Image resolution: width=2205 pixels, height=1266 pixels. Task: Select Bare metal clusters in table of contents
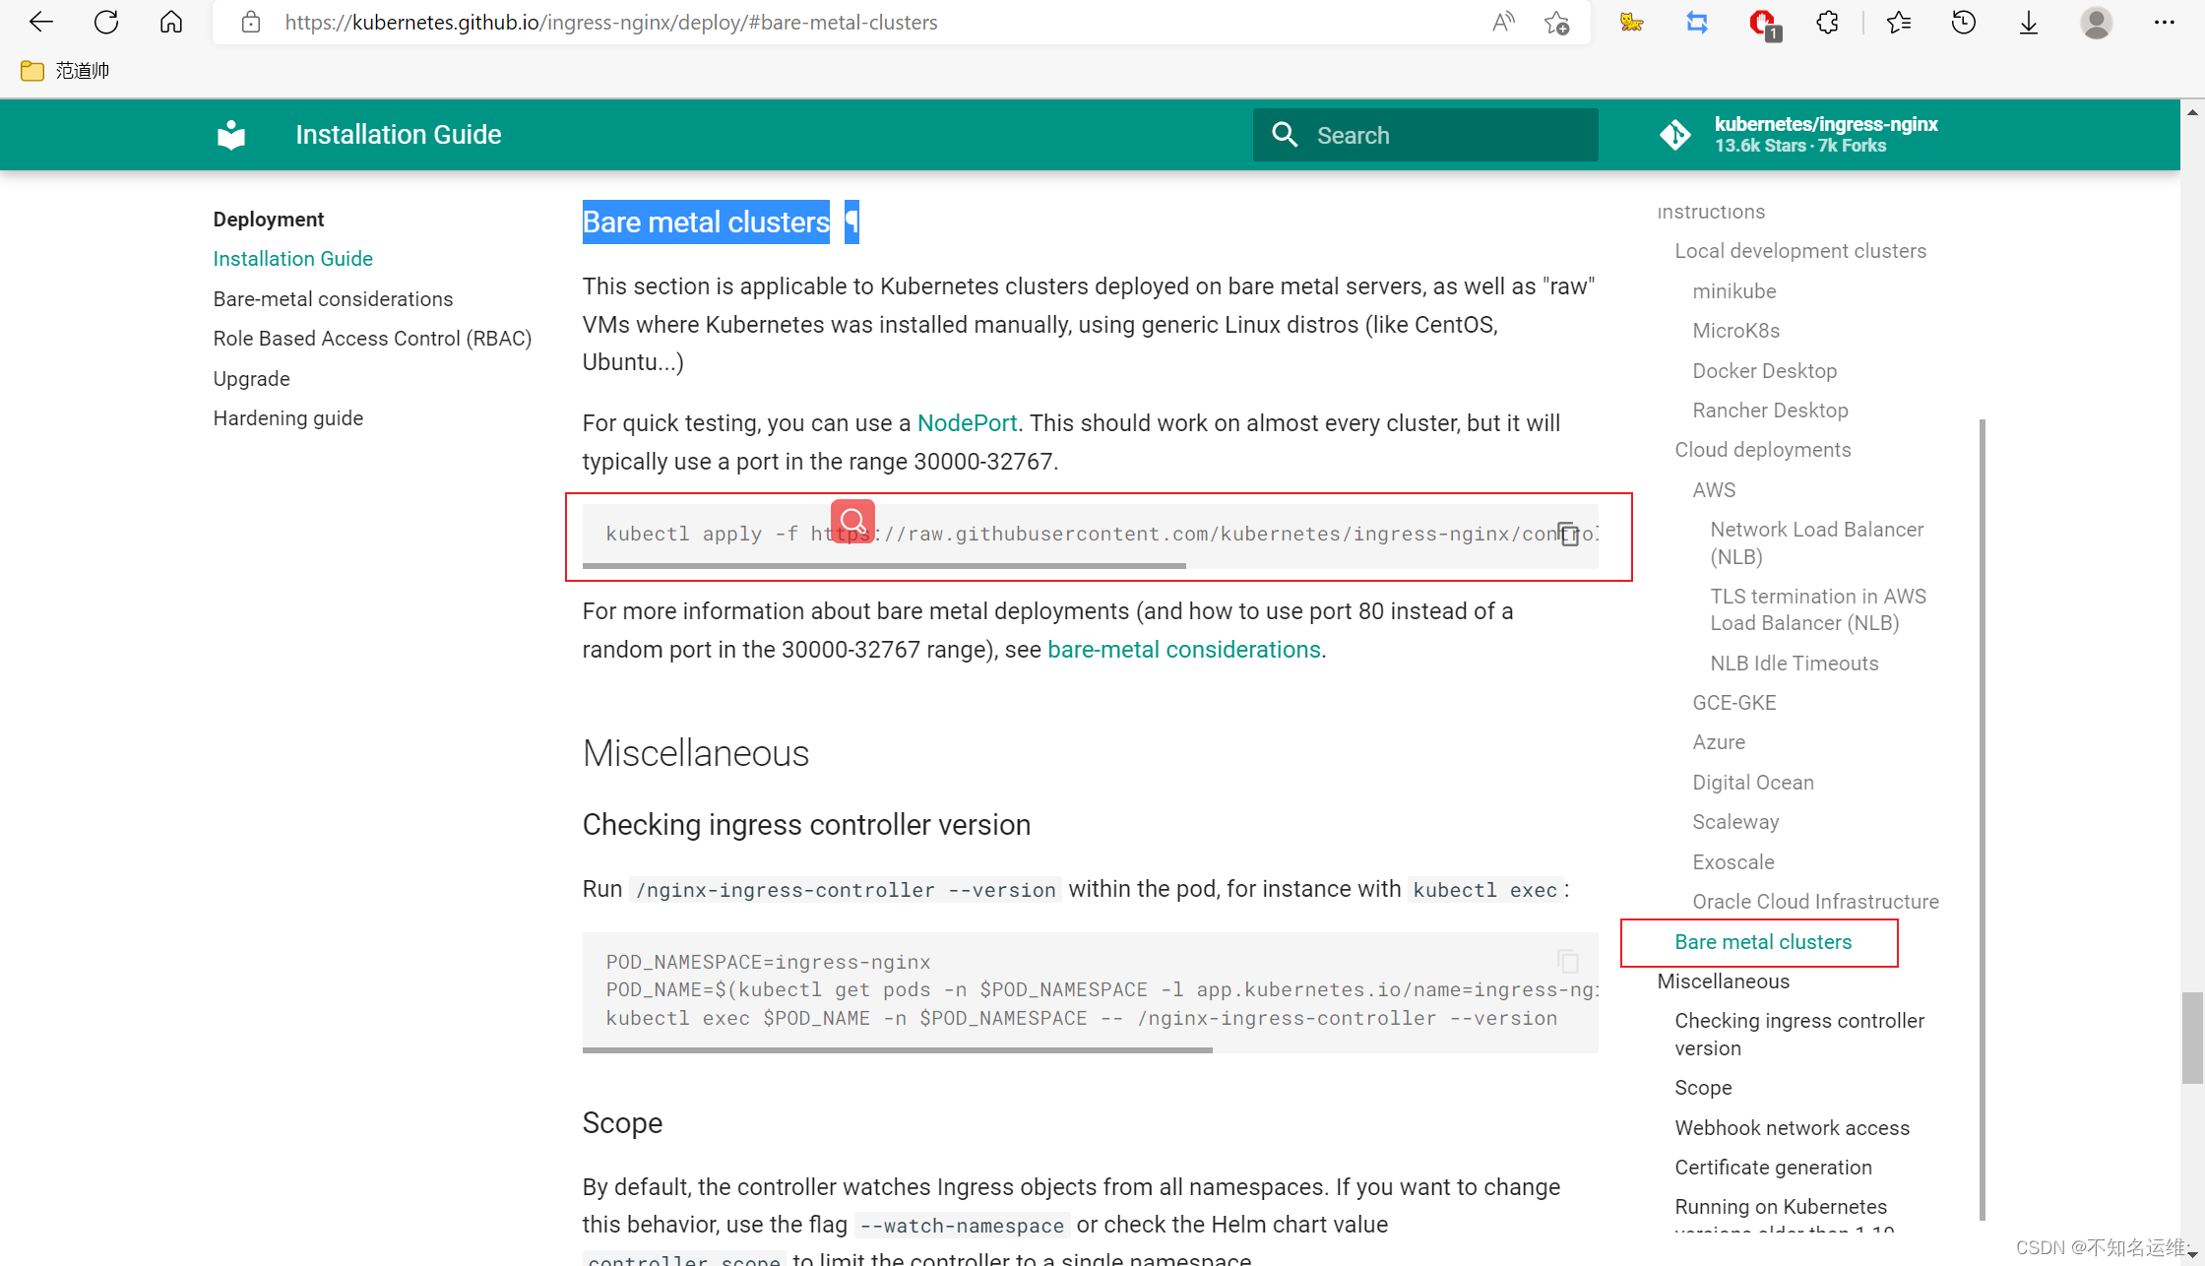point(1762,942)
